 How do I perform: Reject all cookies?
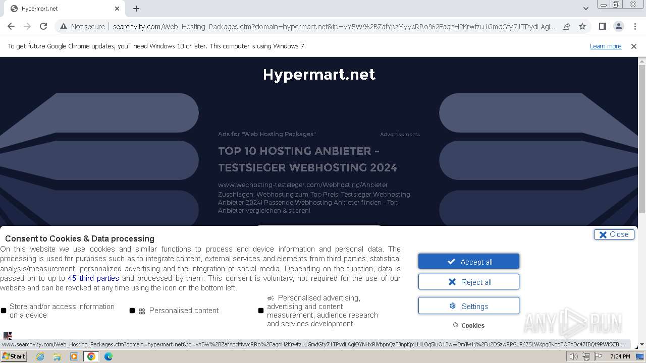pyautogui.click(x=469, y=282)
